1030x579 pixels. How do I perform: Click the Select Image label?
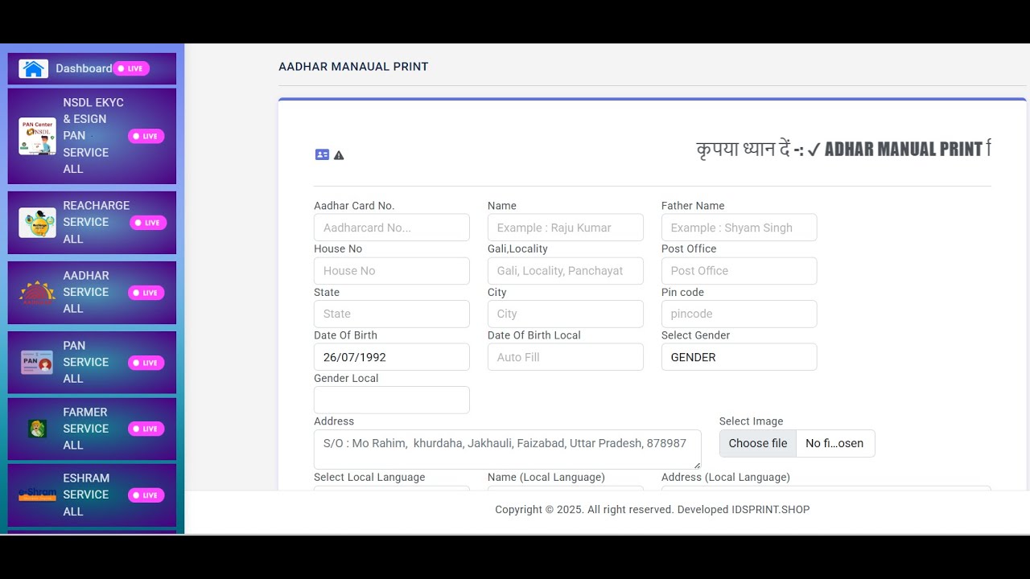tap(751, 421)
